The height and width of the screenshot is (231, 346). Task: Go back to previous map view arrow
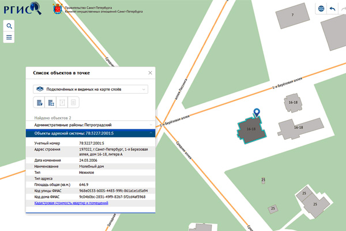(x=332, y=9)
